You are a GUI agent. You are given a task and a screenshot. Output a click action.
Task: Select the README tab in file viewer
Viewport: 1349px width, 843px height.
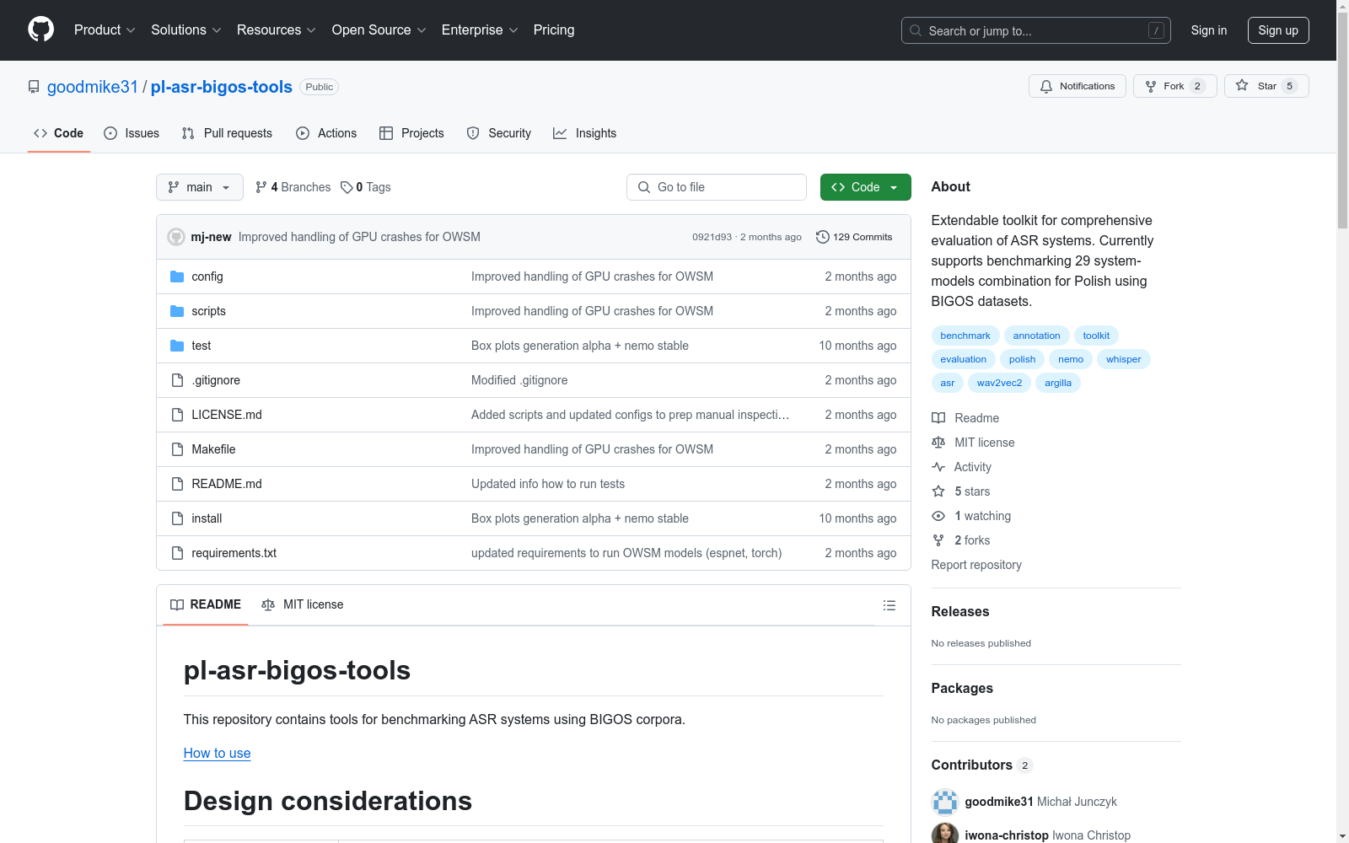(206, 604)
